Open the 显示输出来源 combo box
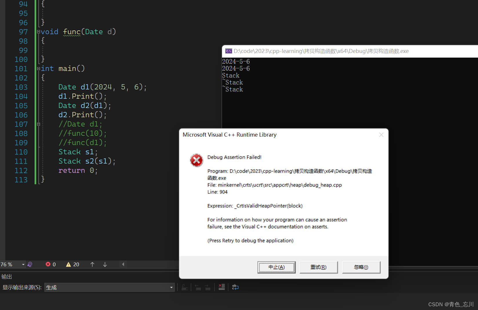The image size is (478, 310). pyautogui.click(x=109, y=287)
